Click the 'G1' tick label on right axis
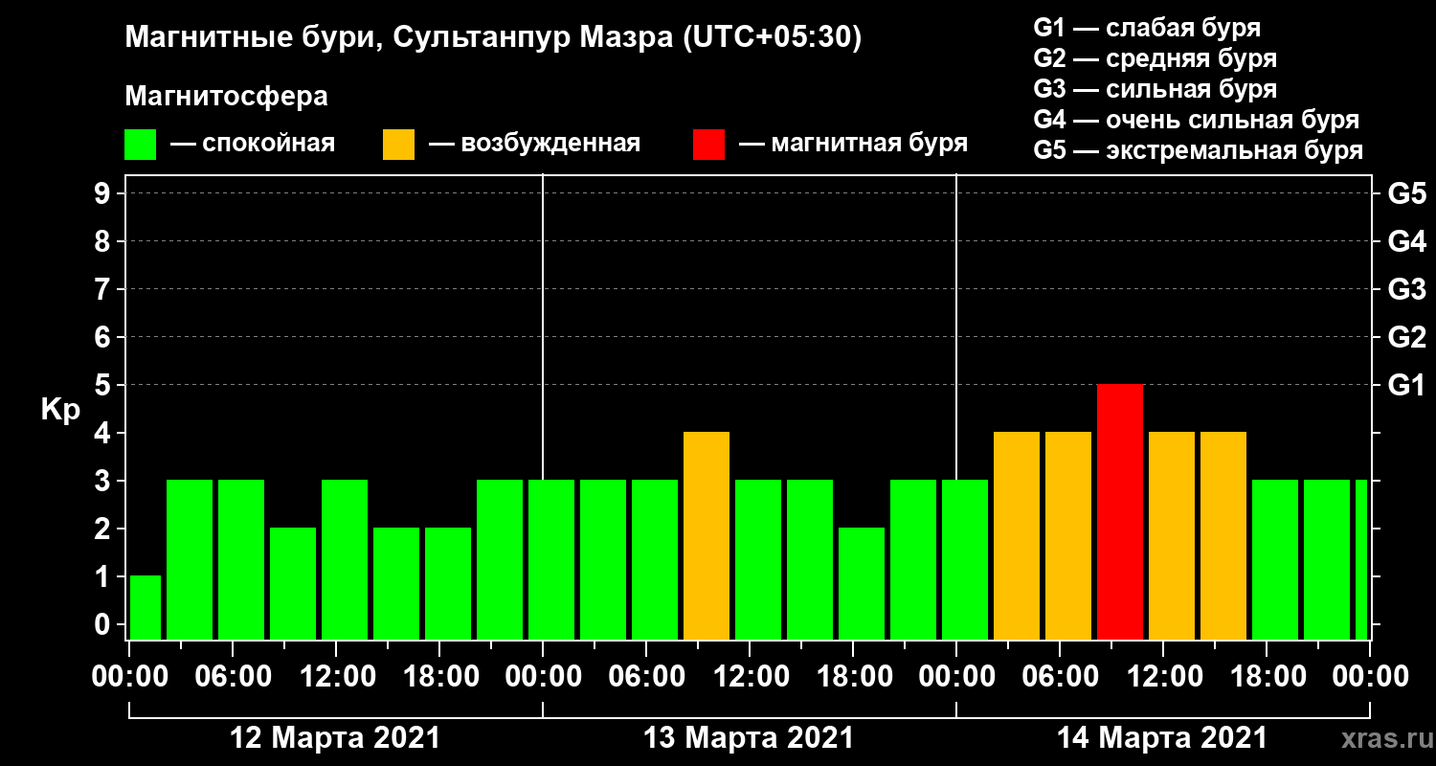 (x=1406, y=385)
